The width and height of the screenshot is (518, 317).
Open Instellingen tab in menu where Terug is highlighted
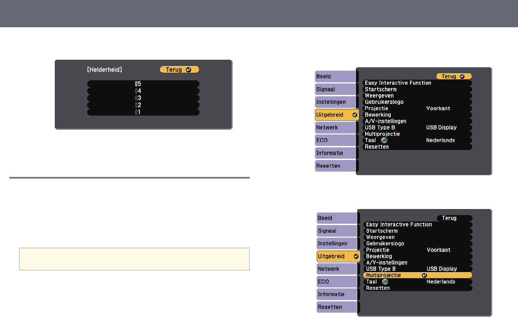tap(335, 102)
